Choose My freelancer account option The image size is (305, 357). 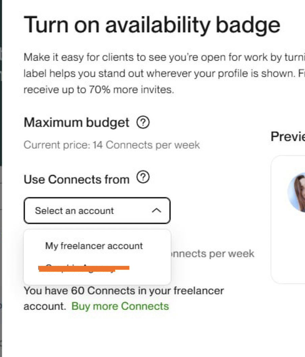point(94,246)
